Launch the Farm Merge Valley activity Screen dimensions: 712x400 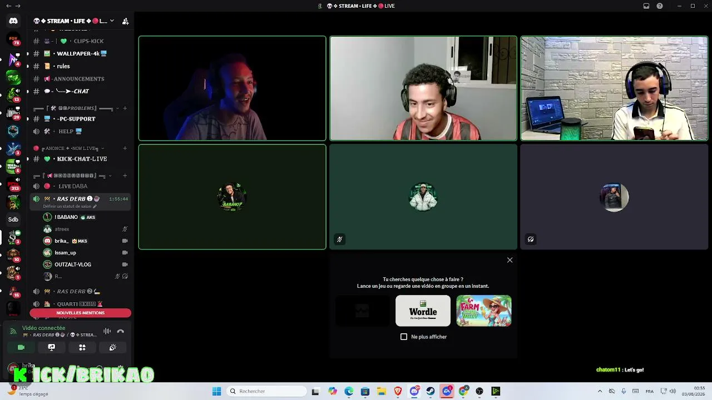coord(484,311)
